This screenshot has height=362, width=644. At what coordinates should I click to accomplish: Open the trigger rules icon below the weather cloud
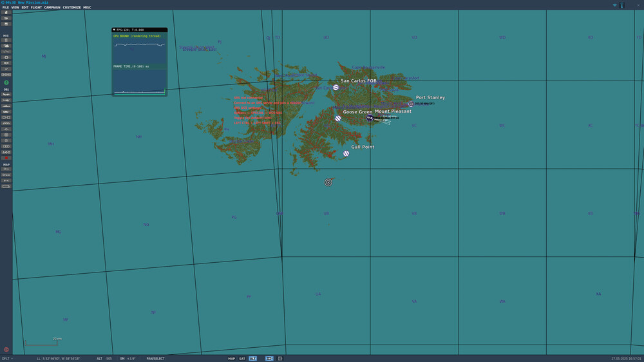pyautogui.click(x=6, y=52)
